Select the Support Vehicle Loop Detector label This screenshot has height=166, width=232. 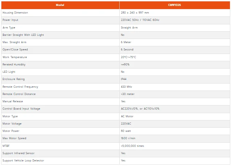tap(23, 160)
